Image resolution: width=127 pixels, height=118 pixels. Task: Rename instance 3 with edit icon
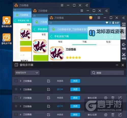(49, 106)
